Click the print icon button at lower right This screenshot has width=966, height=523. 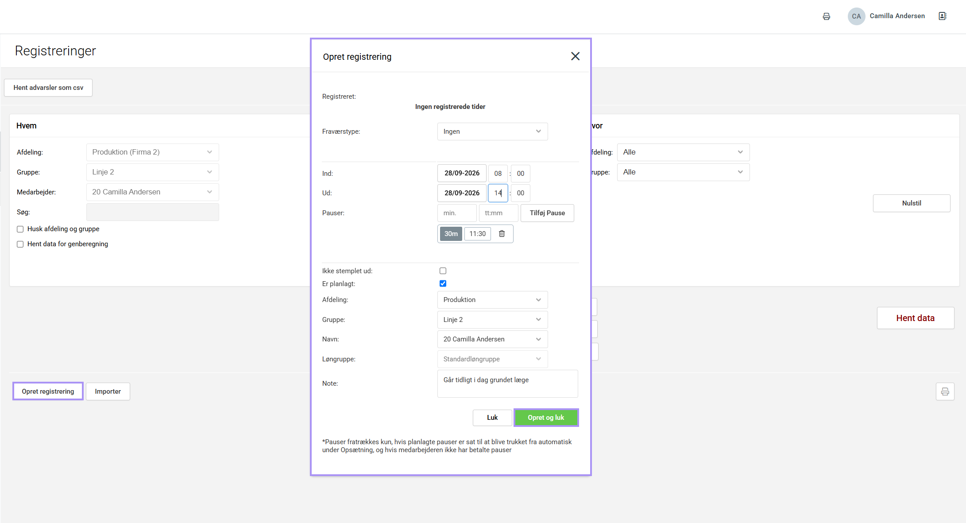pos(945,391)
